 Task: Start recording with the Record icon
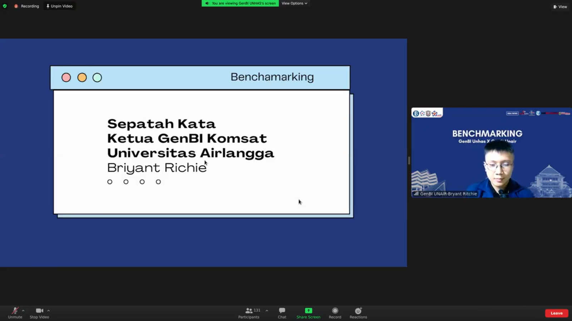click(x=335, y=311)
